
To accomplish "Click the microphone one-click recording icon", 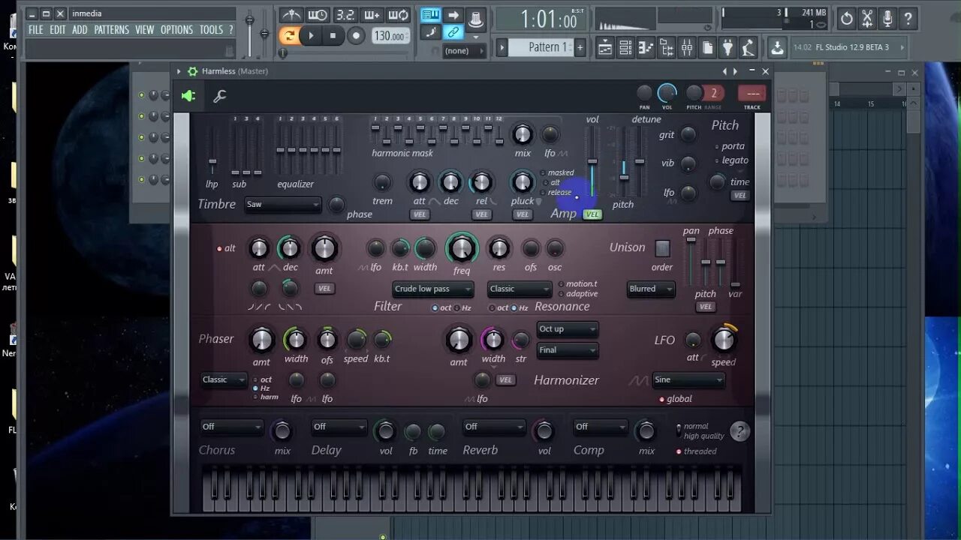I will (x=887, y=19).
